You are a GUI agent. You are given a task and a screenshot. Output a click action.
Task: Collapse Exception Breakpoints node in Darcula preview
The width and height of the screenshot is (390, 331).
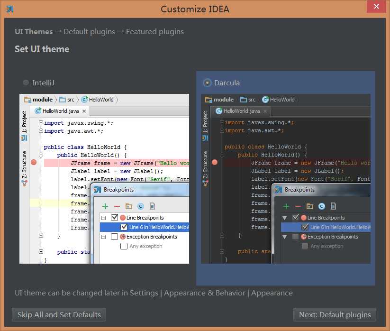pos(284,237)
